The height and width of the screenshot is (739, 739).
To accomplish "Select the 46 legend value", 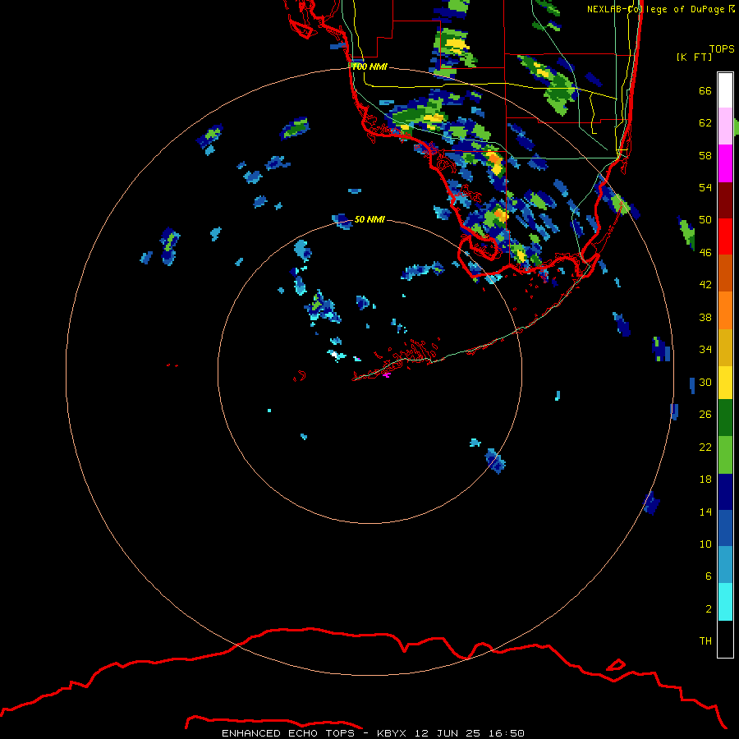I will tap(705, 253).
